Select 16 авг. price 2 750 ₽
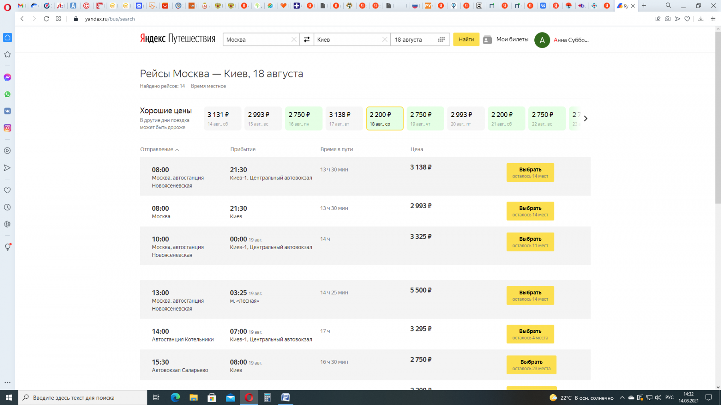Image resolution: width=721 pixels, height=405 pixels. [304, 118]
